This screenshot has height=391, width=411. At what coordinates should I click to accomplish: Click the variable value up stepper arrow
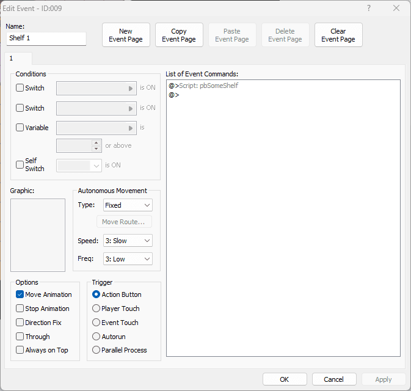point(96,143)
